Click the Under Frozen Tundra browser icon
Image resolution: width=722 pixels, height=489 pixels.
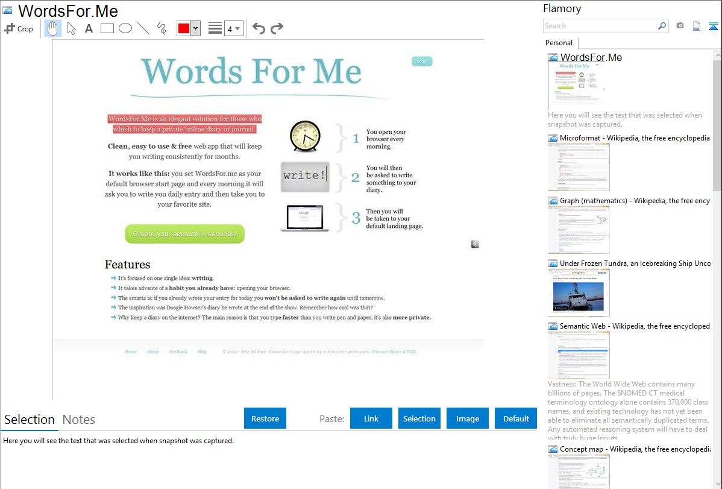pos(553,263)
